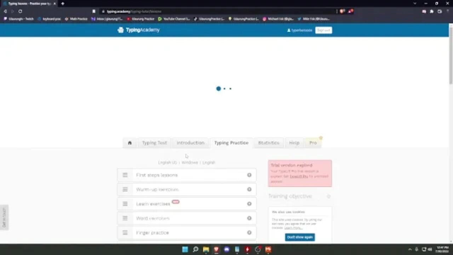Click the Get in touch side tab
453x255 pixels.
4,217
